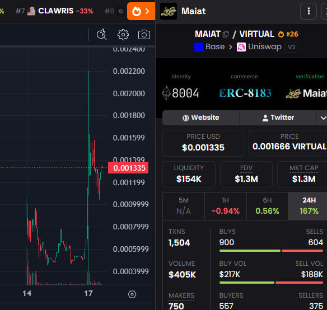Click the BUYS 900 value
The width and height of the screenshot is (327, 310).
coord(227,242)
